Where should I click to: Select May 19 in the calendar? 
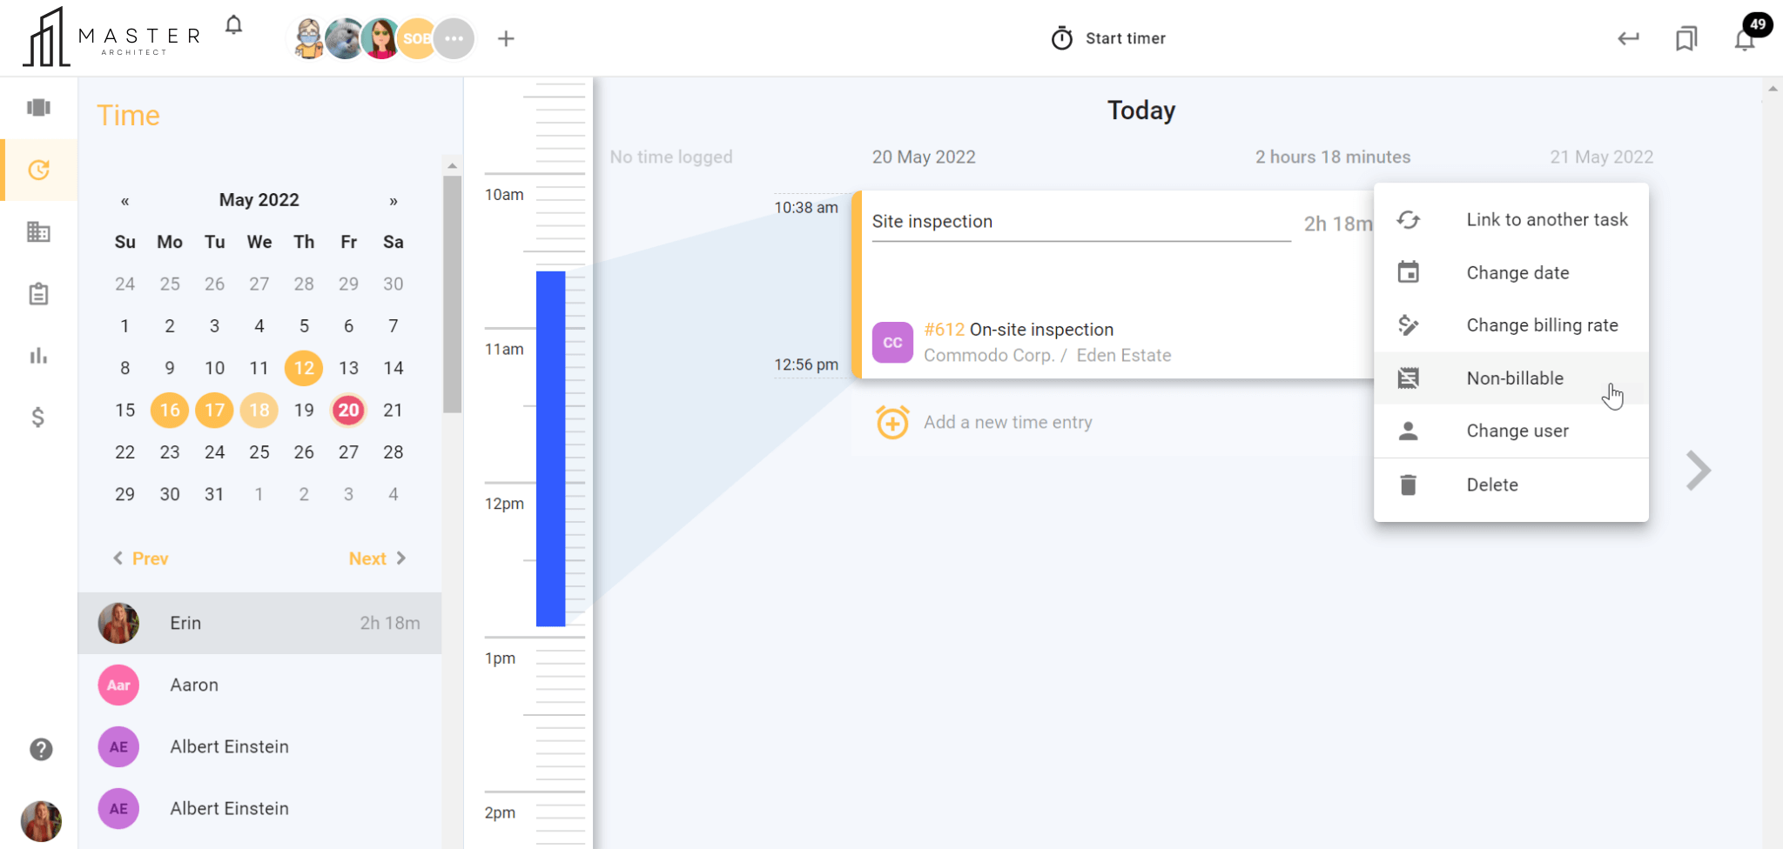(304, 410)
